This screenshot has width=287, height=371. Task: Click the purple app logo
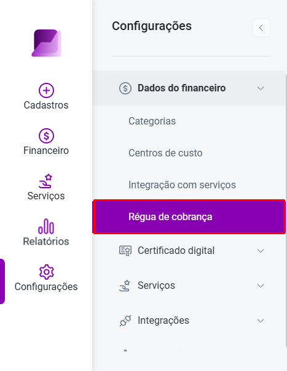point(47,43)
